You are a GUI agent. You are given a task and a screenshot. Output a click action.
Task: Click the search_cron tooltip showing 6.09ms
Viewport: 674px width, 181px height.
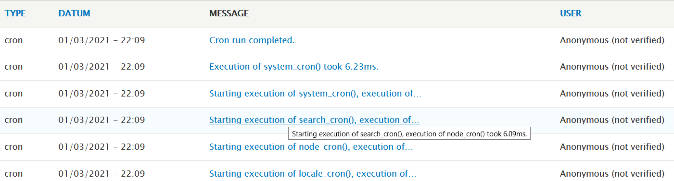[x=409, y=134]
